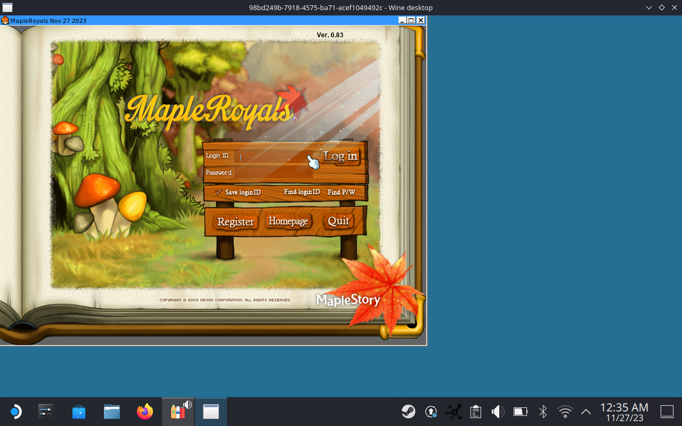Minimize the Wine desktop window

click(649, 7)
